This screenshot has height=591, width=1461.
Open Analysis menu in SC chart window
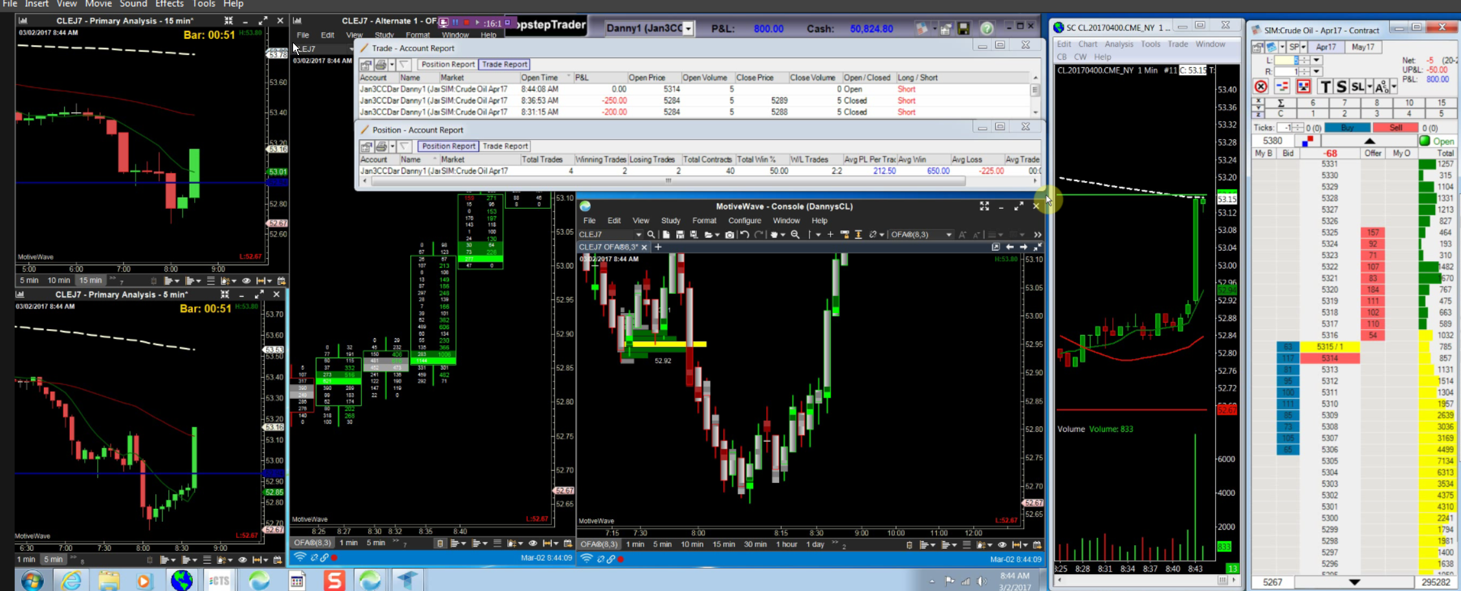click(1119, 44)
